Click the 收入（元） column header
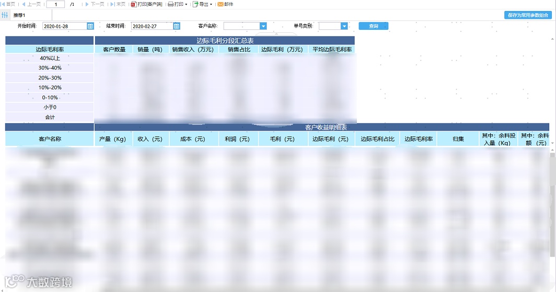 (x=150, y=139)
